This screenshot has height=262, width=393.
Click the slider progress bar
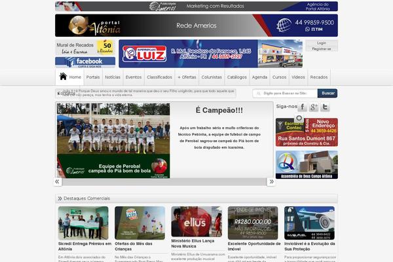pyautogui.click(x=164, y=182)
